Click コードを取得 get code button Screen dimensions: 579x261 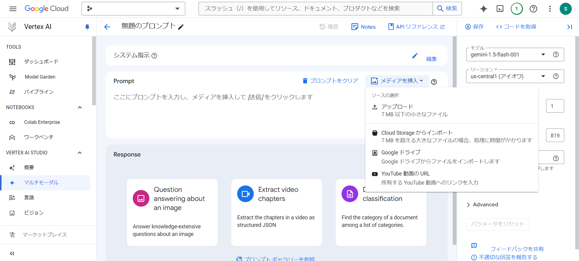point(516,27)
